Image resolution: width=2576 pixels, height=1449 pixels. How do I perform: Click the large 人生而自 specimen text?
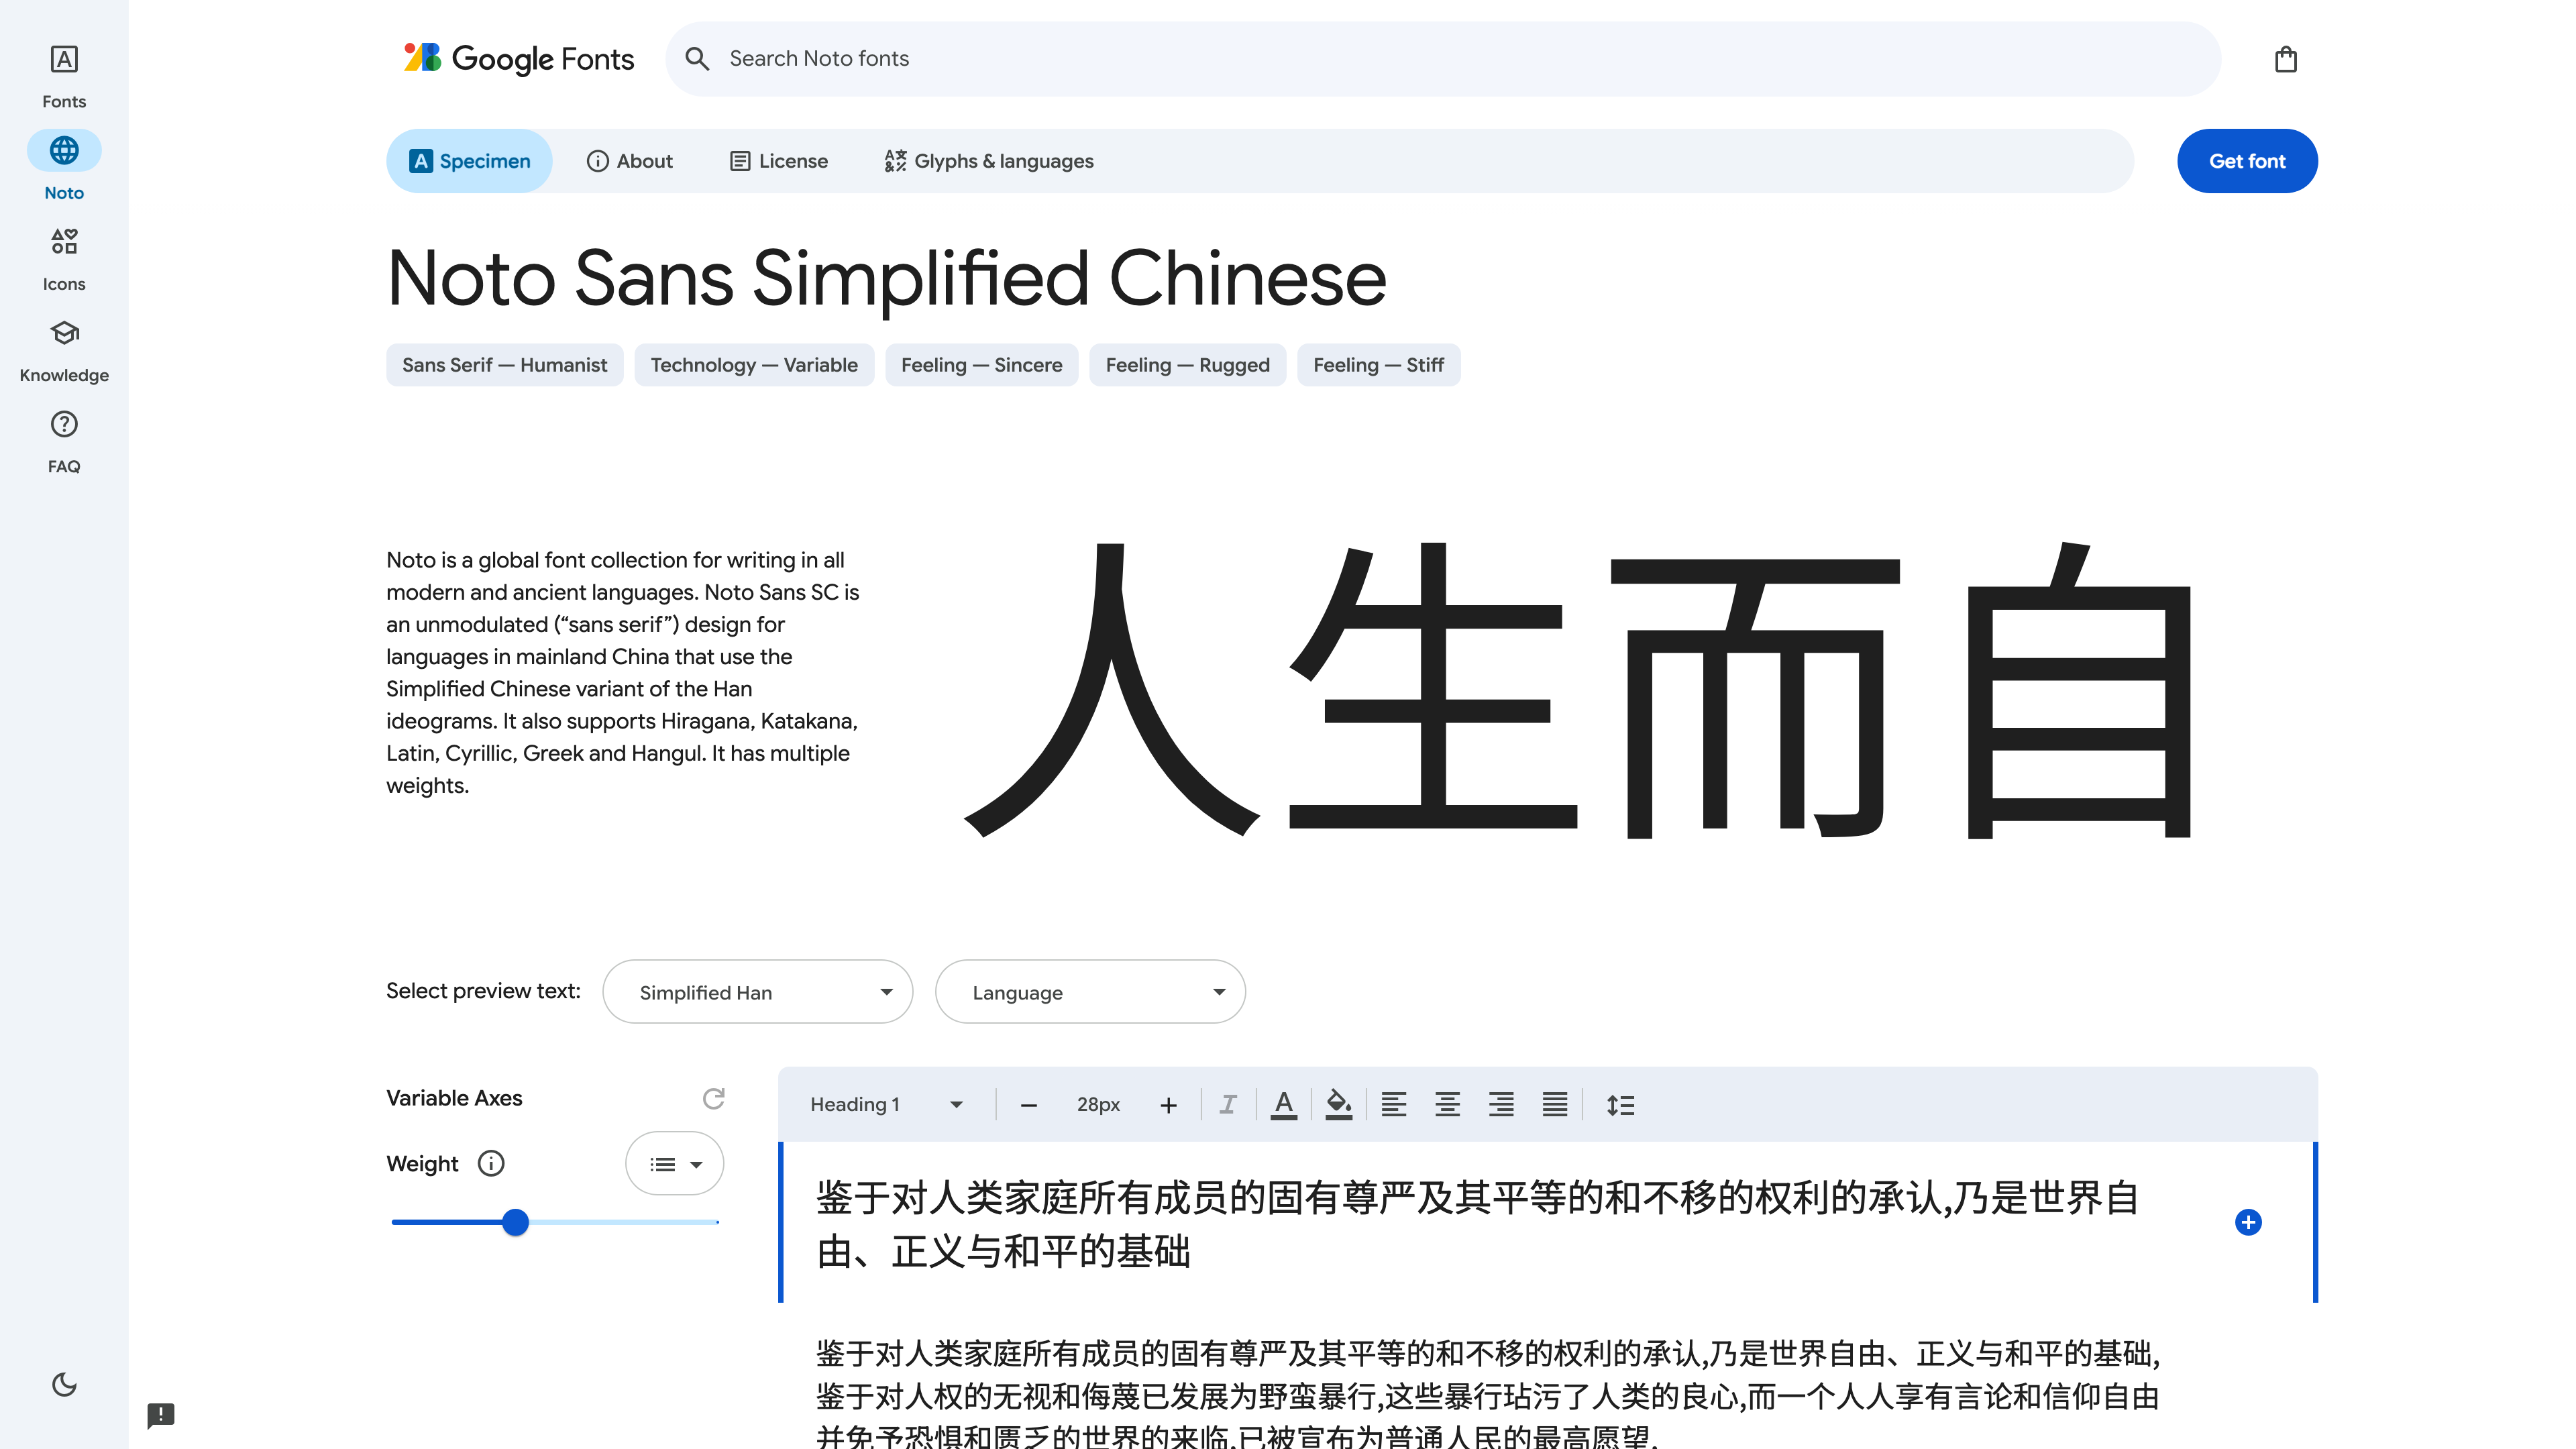pyautogui.click(x=1578, y=690)
